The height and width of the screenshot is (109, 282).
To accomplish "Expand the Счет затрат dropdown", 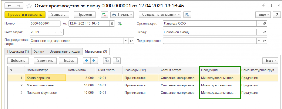I will coord(55,32).
